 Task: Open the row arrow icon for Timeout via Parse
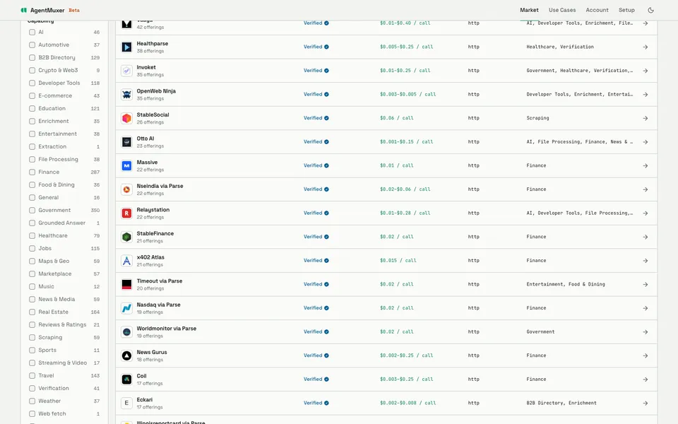645,285
